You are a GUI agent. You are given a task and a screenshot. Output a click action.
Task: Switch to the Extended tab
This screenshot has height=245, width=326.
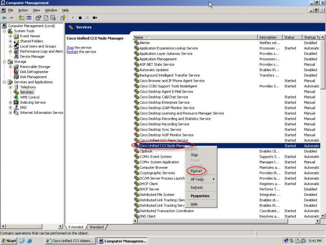76,227
